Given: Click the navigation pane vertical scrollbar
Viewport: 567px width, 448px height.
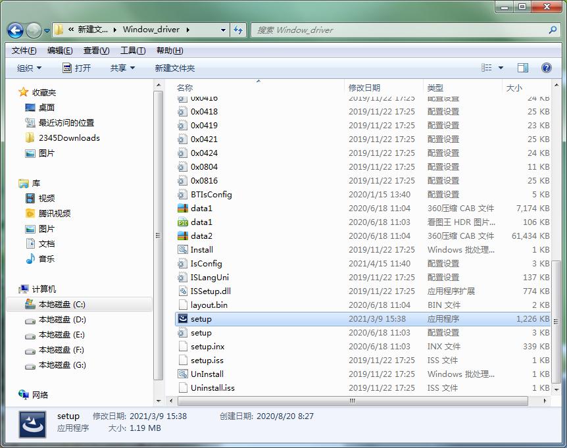Looking at the screenshot, I should (x=158, y=236).
